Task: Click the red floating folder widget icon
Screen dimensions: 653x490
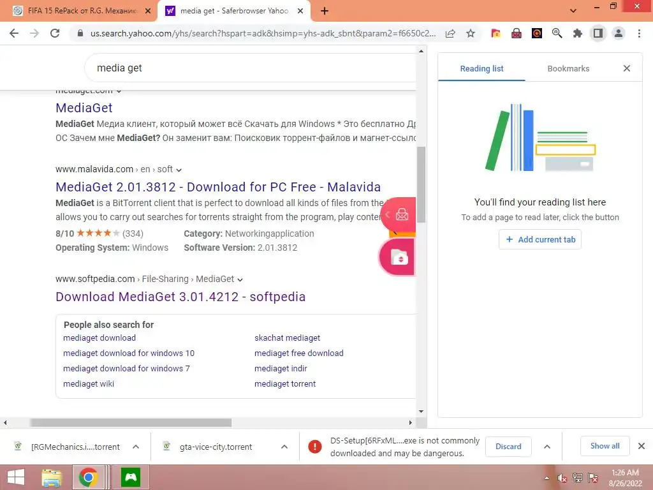Action: click(399, 258)
